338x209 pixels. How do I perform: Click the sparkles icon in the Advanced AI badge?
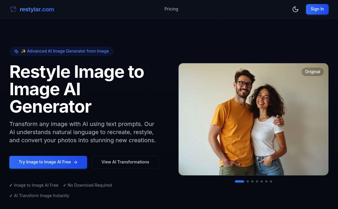tap(16, 51)
